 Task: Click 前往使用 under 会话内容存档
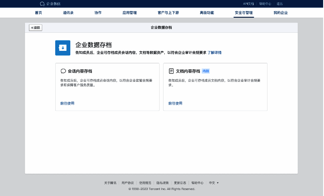67,103
